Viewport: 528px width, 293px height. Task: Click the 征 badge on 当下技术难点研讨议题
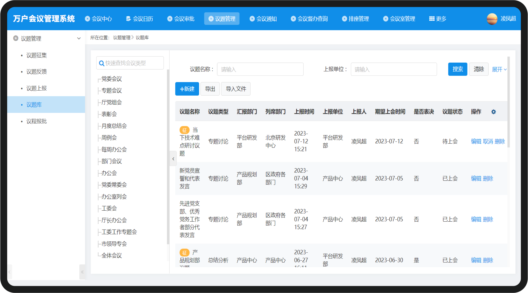coord(185,130)
